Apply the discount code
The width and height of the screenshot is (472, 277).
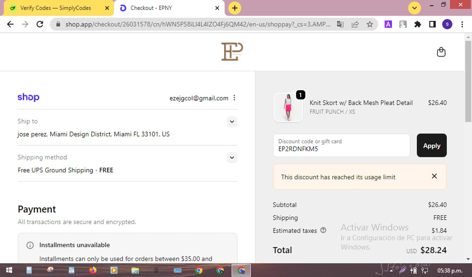[432, 145]
